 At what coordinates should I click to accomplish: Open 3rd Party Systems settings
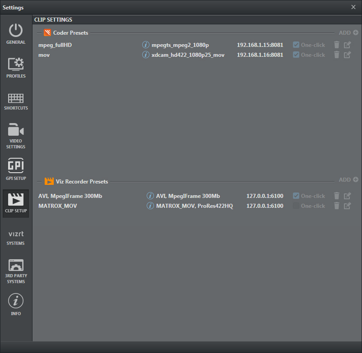[x=16, y=271]
